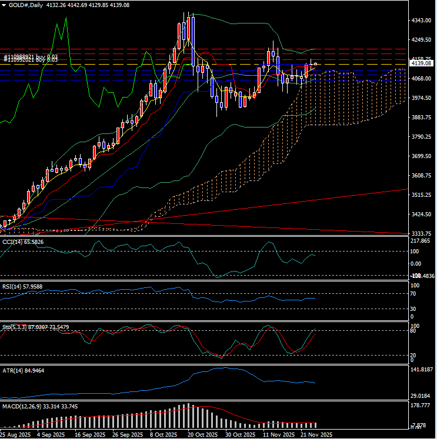
Task: Click the 21 Nov 2025 date marker
Action: pyautogui.click(x=316, y=435)
